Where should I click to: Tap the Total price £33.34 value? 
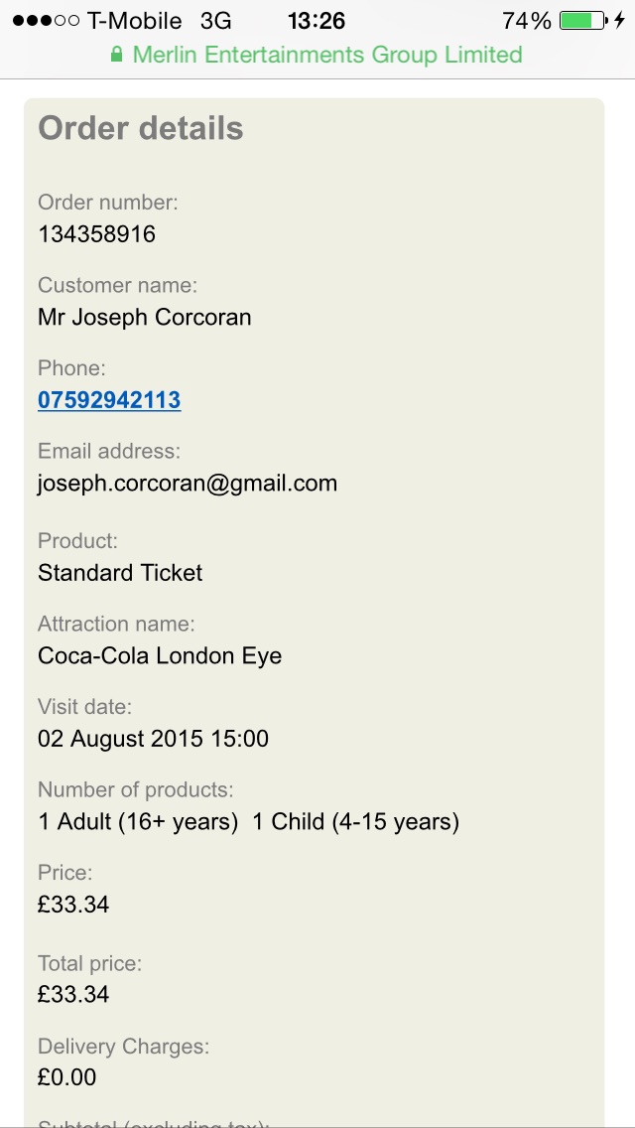point(73,994)
